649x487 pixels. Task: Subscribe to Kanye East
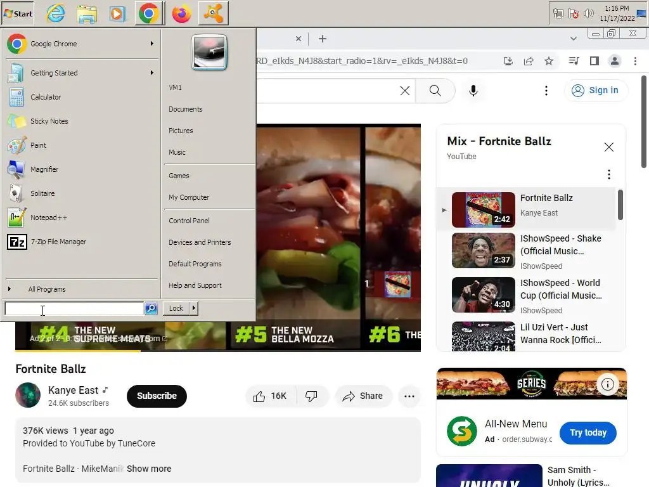(157, 396)
